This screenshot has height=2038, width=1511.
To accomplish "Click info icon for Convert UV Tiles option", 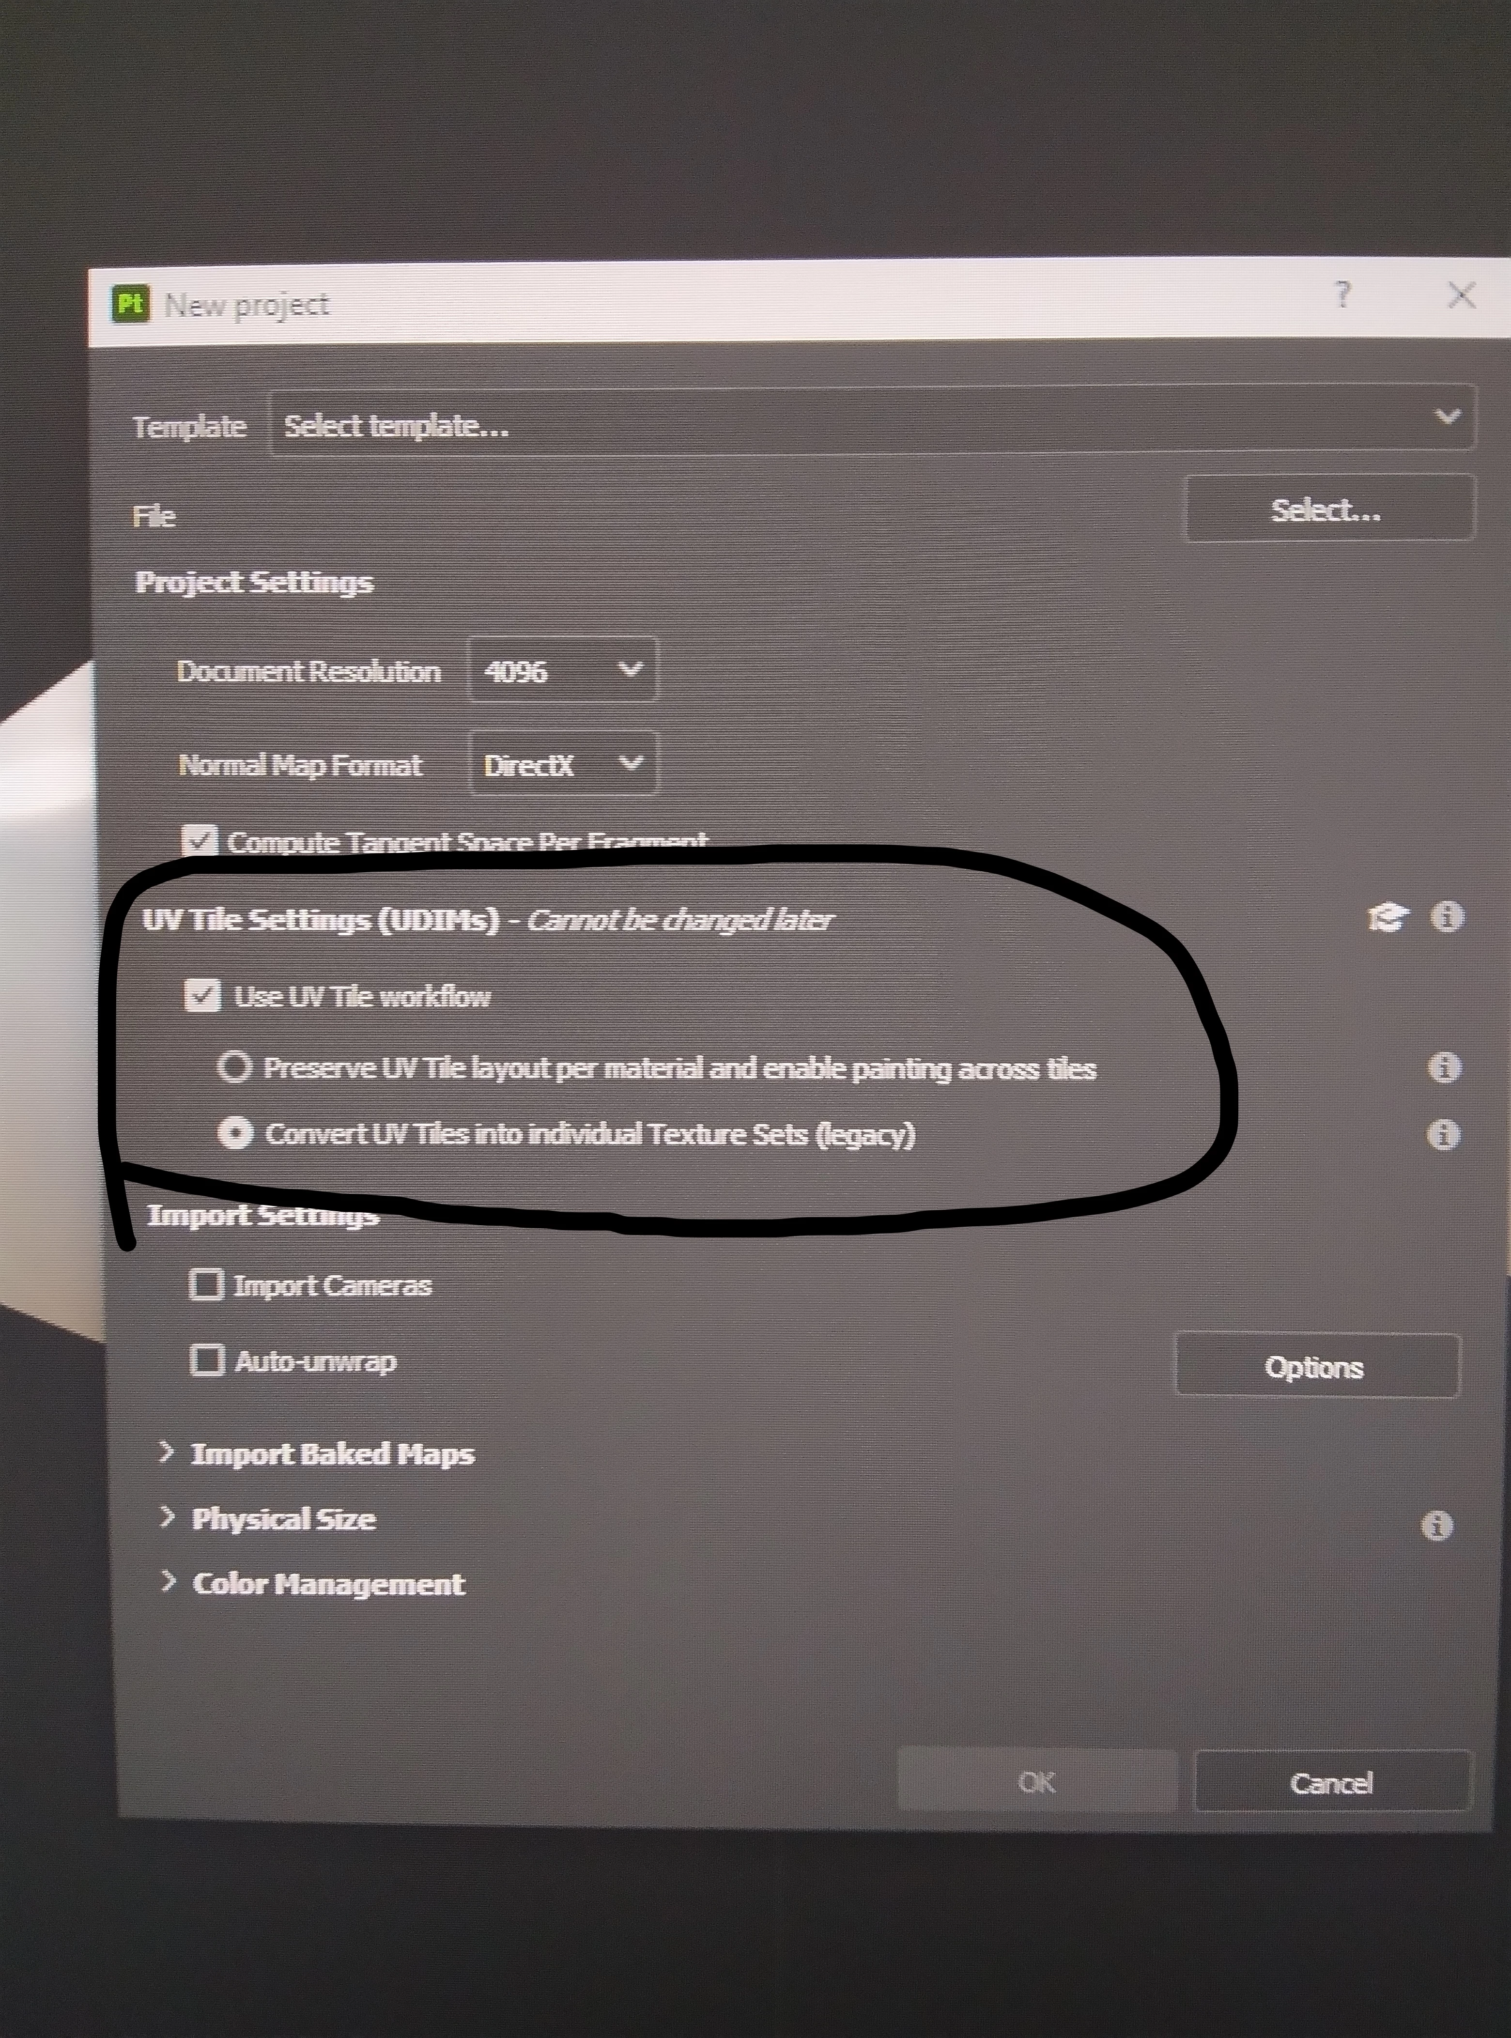I will pos(1442,1134).
